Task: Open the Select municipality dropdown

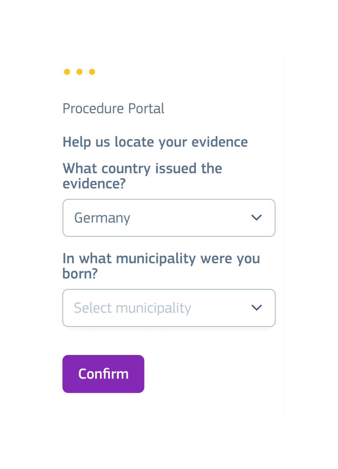Action: click(169, 308)
